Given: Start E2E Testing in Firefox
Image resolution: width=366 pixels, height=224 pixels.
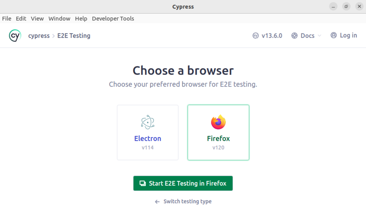Looking at the screenshot, I should click(183, 183).
